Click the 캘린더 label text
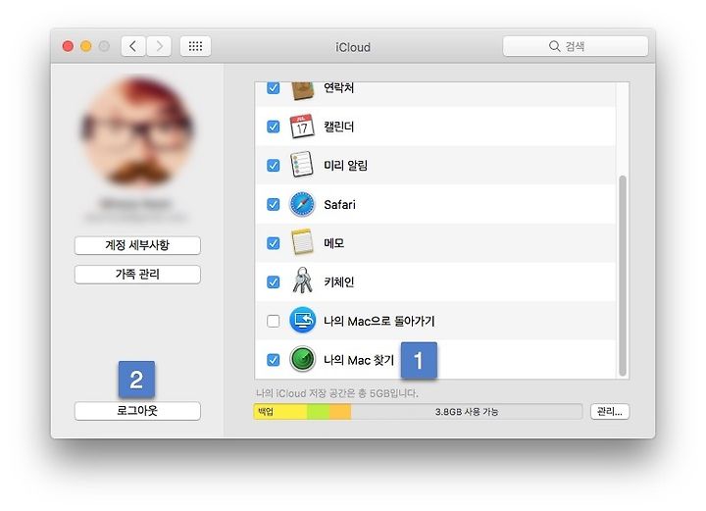 (x=339, y=127)
